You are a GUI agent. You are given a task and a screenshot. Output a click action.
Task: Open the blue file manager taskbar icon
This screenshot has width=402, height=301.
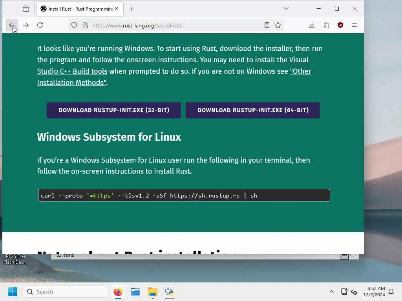(135, 292)
